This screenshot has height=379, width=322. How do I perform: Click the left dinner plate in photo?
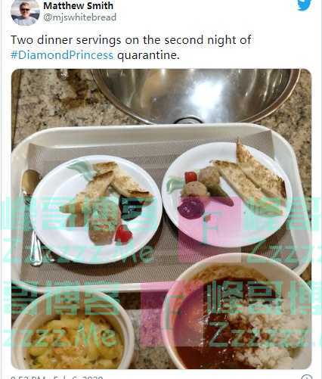tap(98, 210)
